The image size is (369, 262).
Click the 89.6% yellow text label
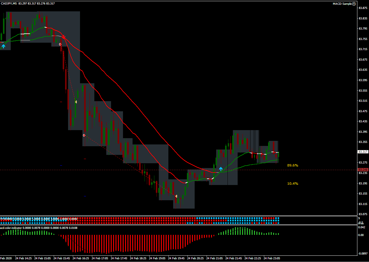293,165
